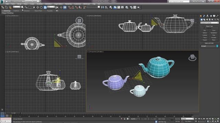Open the Rendered Frame Window icon
The image size is (220, 123).
tap(135, 7)
